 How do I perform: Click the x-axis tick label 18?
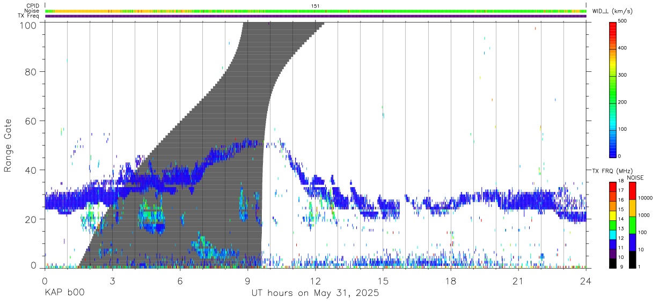coord(451,280)
